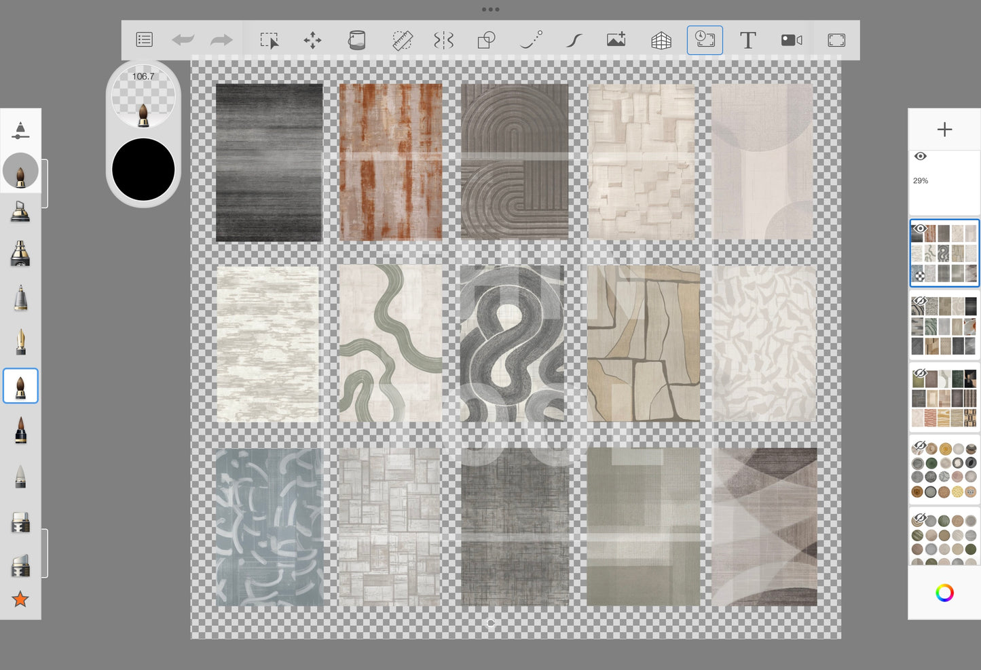
Task: Select the Fill bucket tool
Action: (x=356, y=40)
